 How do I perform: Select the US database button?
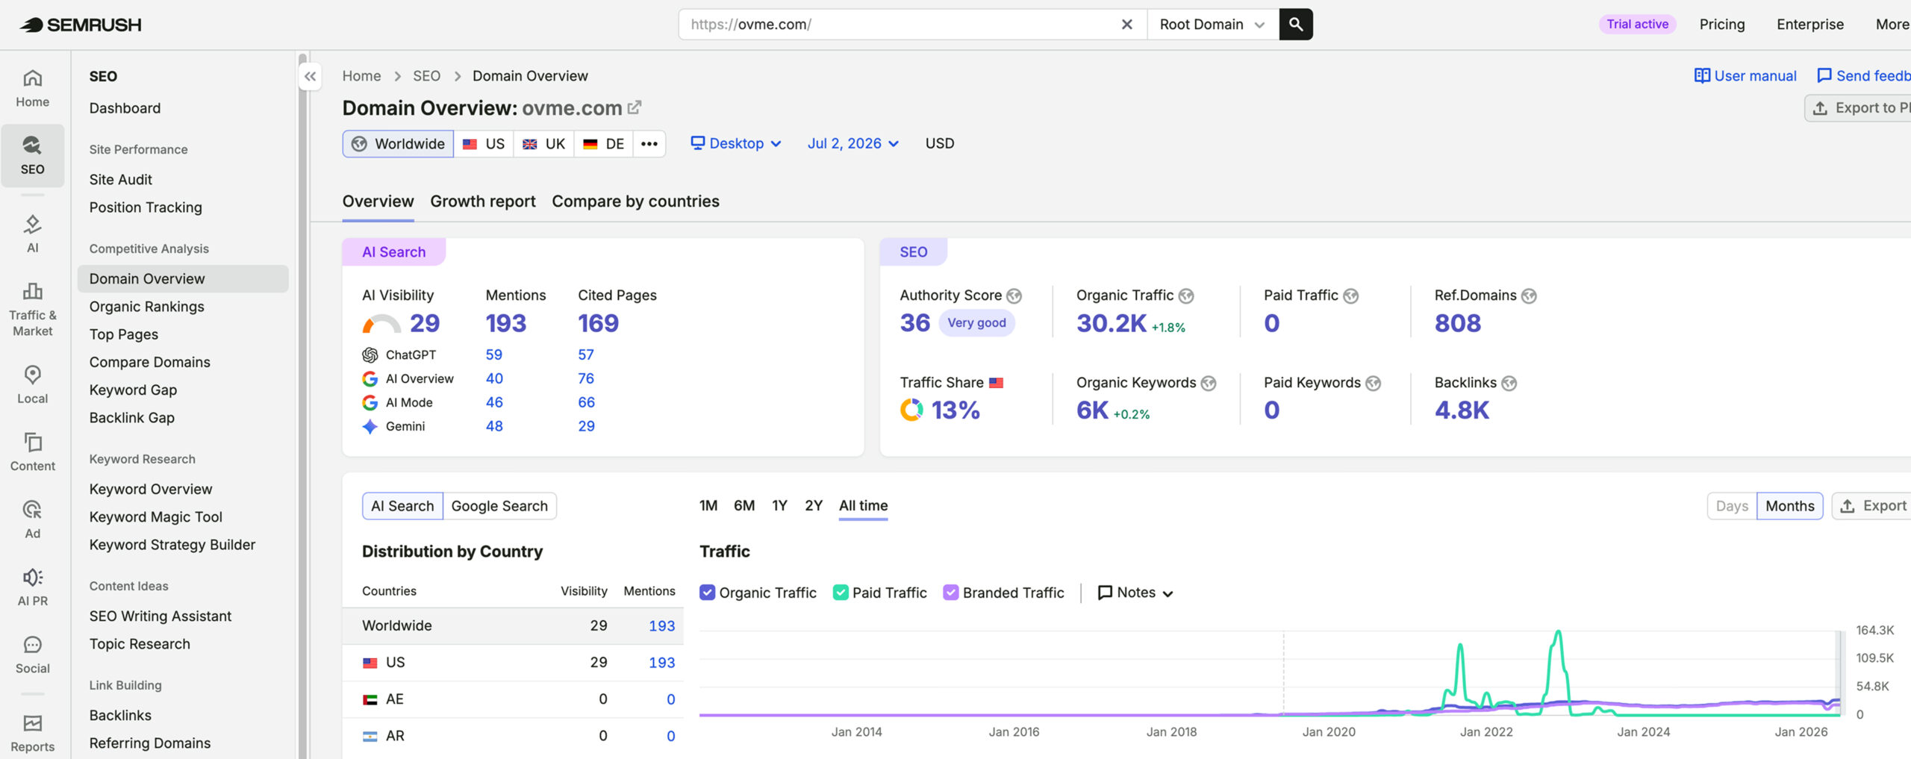coord(483,143)
